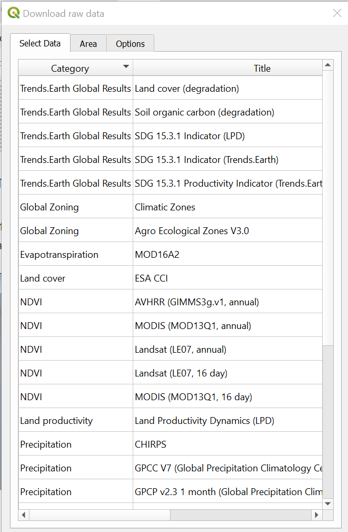Image resolution: width=348 pixels, height=532 pixels.
Task: Select MODIS (MOD13Q1, annual) dataset
Action: tap(227, 326)
